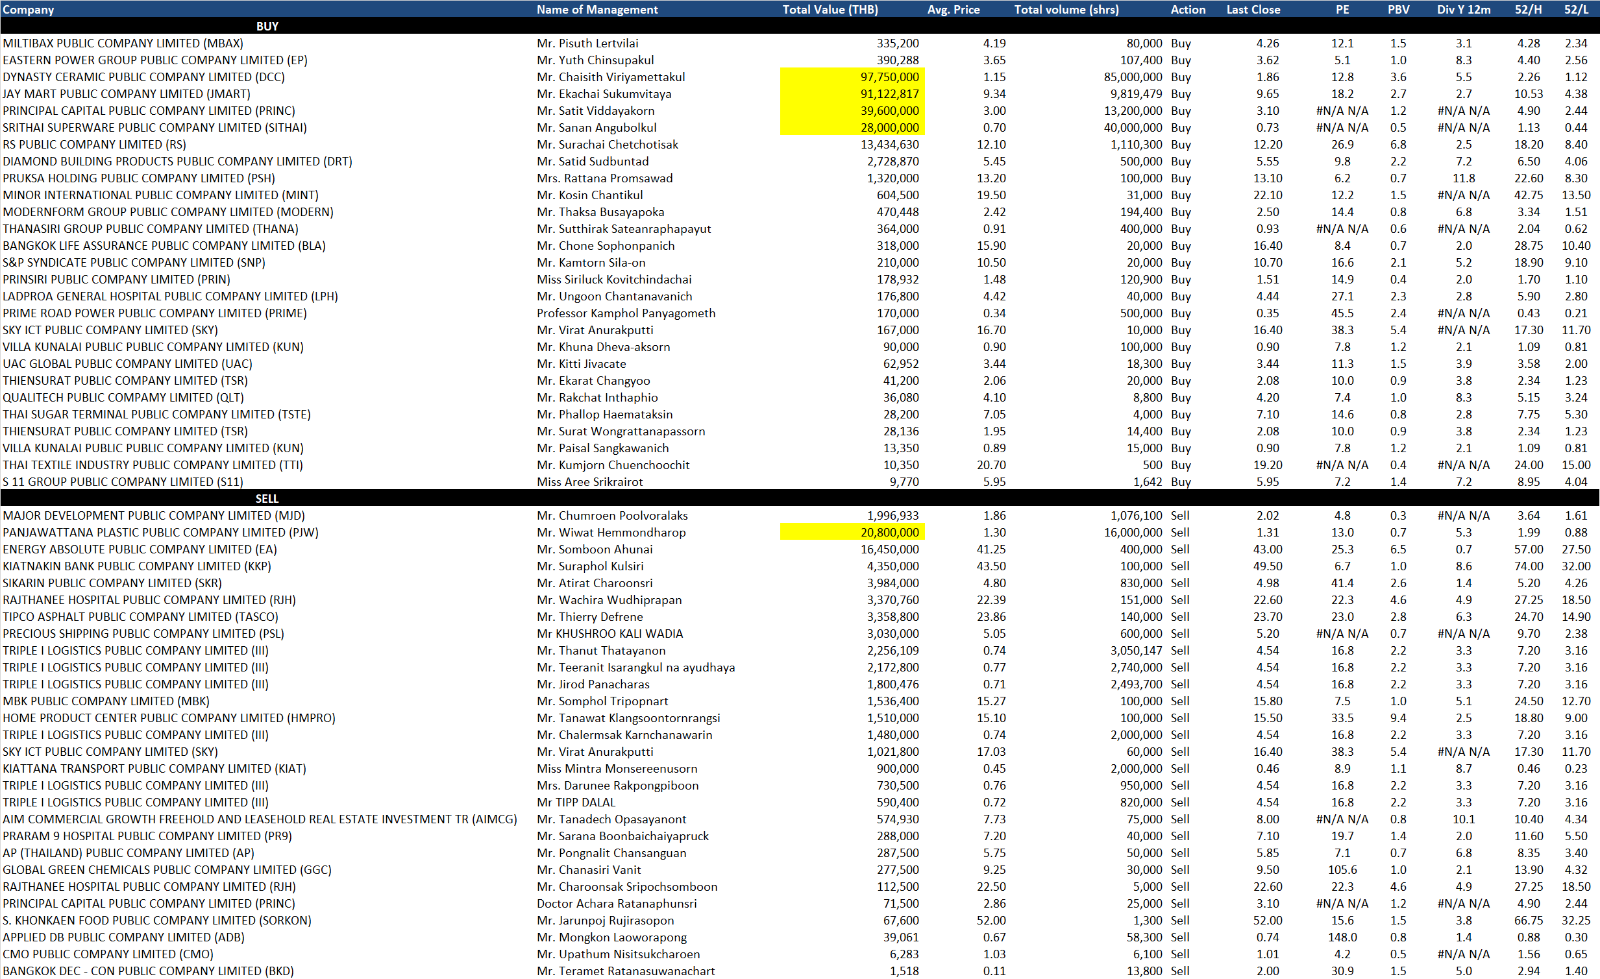Select MILTIBAX PUBLIC COMPANY LIMITED (MBAX) cell
This screenshot has height=979, width=1600.
[x=123, y=43]
